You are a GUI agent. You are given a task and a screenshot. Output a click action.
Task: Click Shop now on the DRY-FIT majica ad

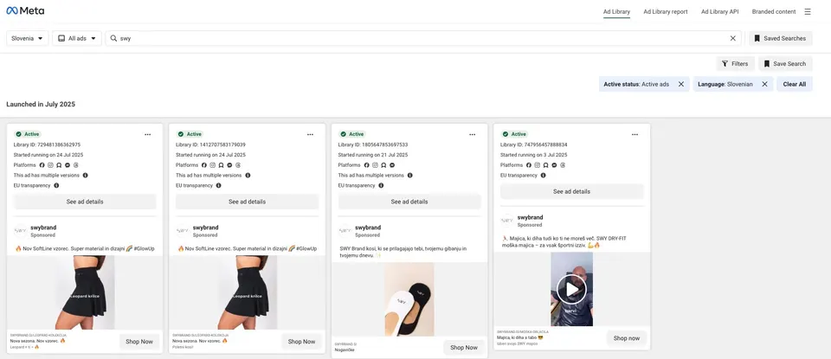point(627,338)
